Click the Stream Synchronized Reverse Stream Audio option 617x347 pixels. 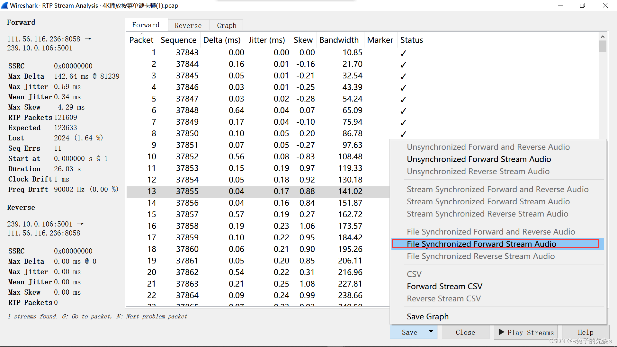click(487, 214)
